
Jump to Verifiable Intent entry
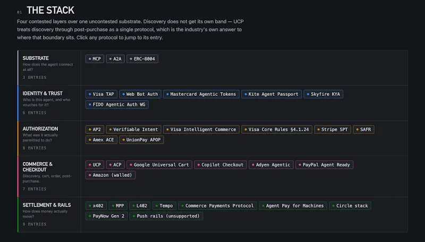[x=134, y=130]
